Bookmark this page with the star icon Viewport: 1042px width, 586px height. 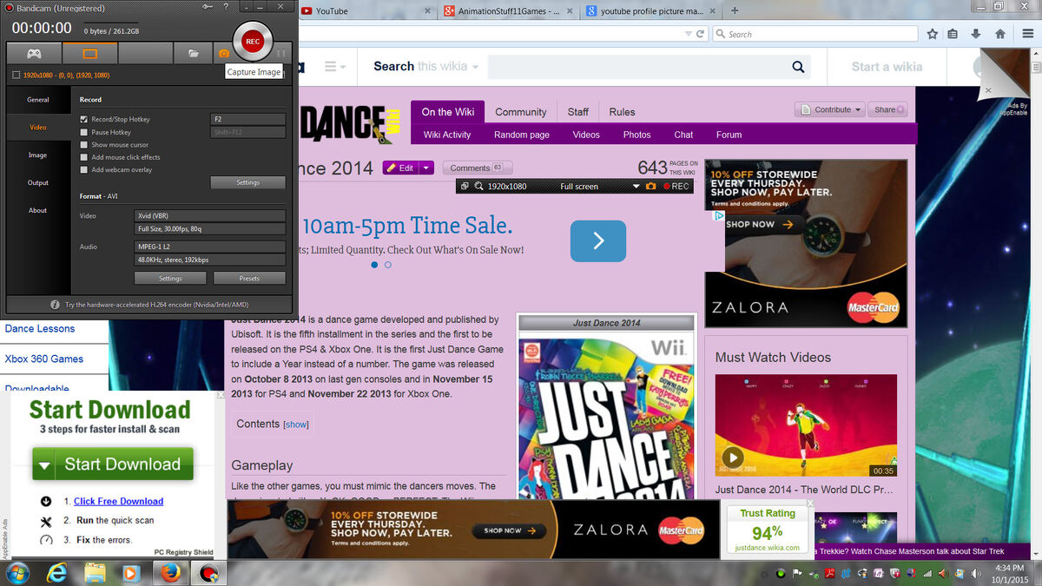[x=932, y=35]
